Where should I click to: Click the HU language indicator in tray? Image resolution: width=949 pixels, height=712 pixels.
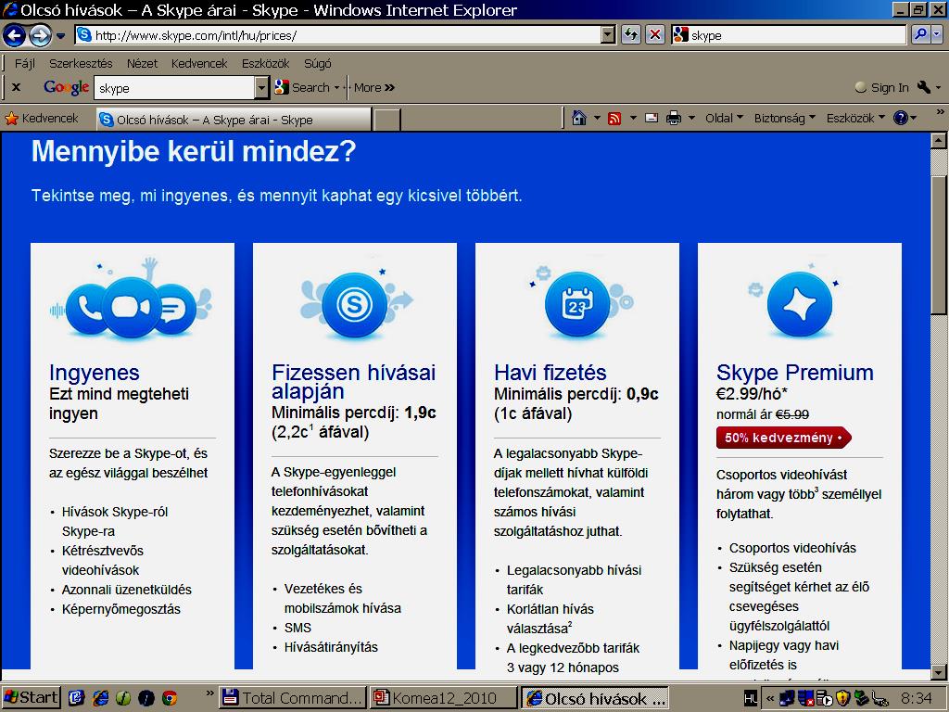click(749, 699)
